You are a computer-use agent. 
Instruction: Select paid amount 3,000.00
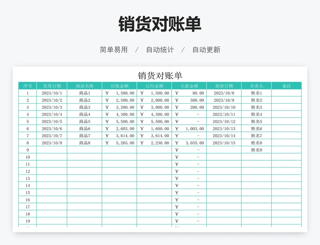(154, 107)
